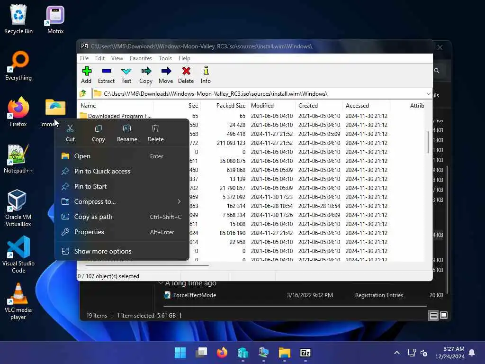Choose Open in the context menu
The image size is (485, 364).
(122, 156)
